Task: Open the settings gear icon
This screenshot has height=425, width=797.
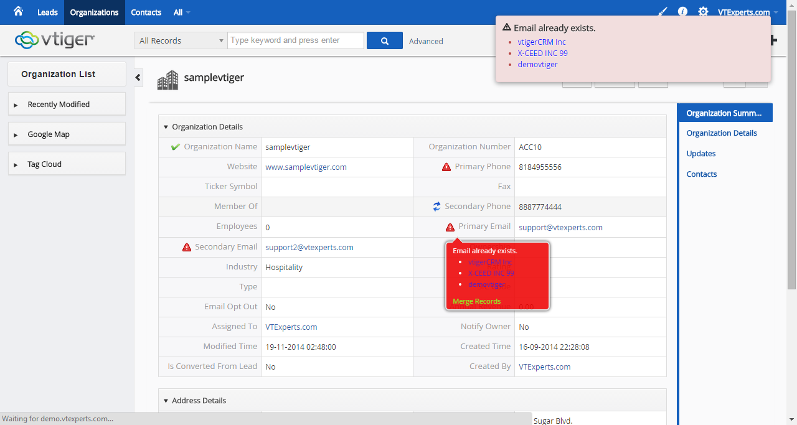Action: coord(703,12)
